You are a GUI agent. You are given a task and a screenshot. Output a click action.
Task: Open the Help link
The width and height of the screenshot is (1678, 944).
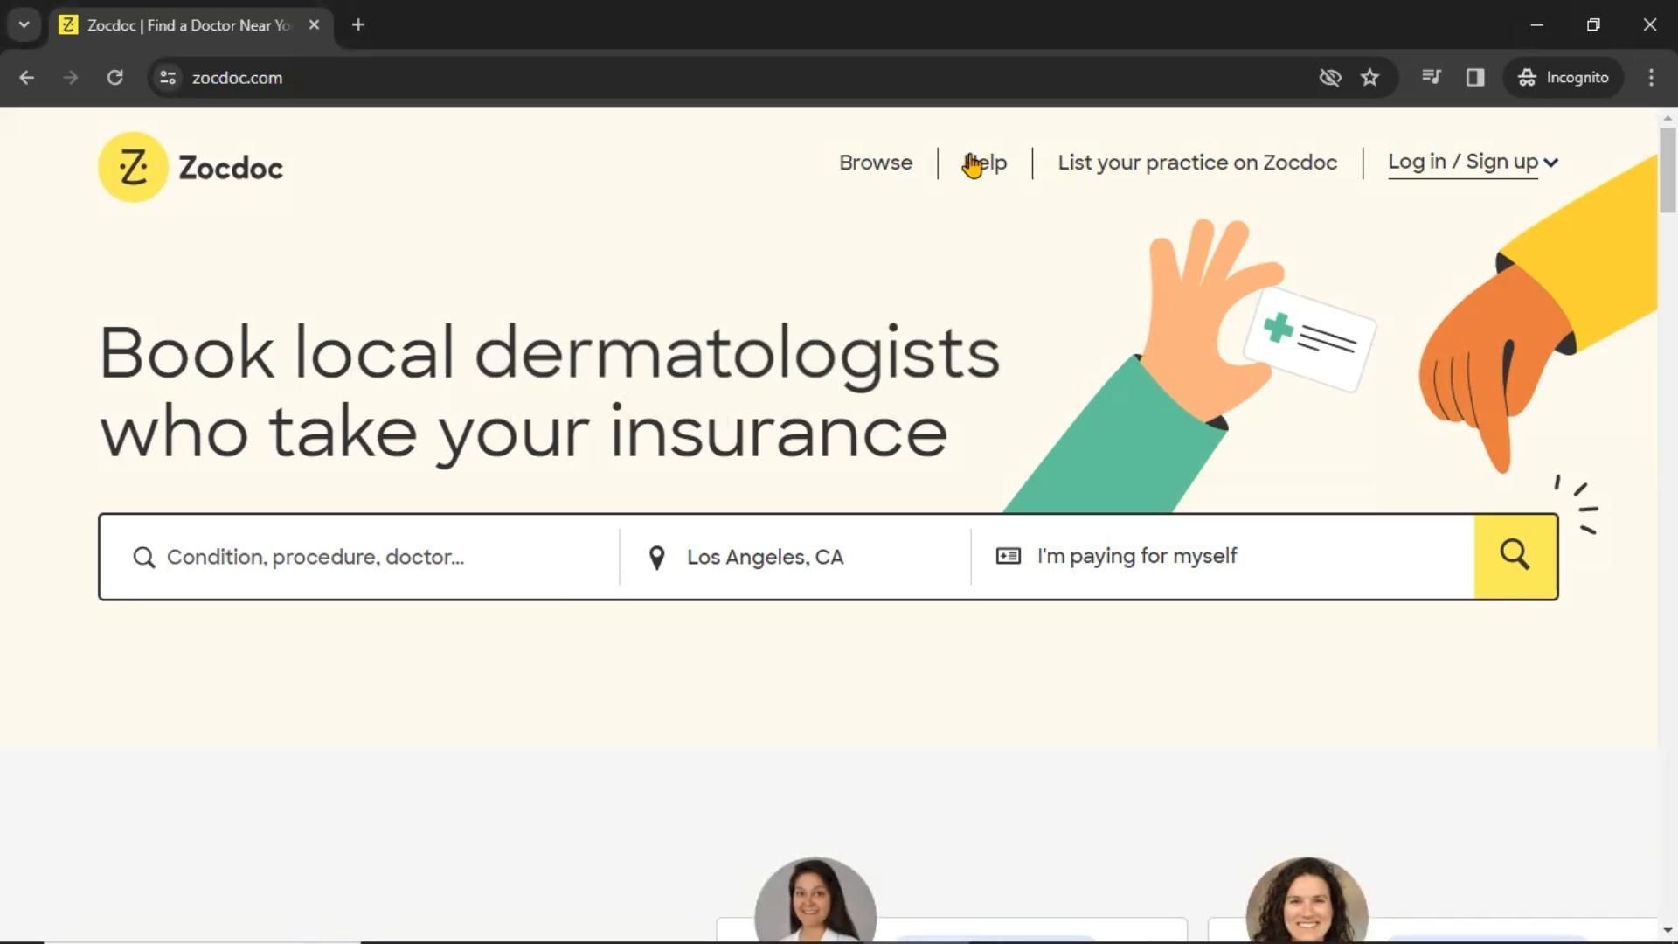click(986, 163)
